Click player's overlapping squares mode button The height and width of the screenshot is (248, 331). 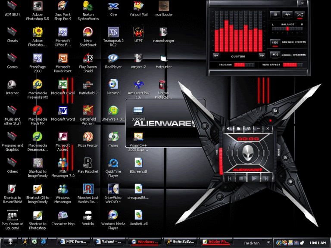248,128
